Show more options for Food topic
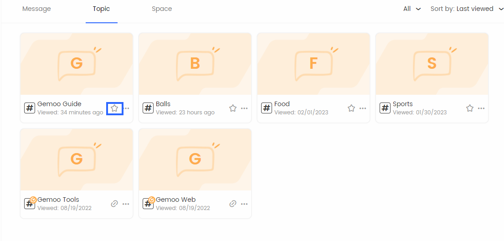Screen dimensions: 504x241 363,108
